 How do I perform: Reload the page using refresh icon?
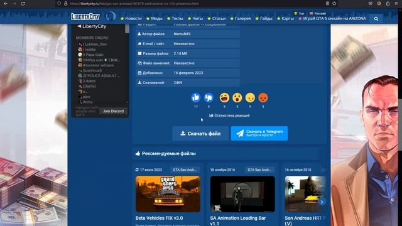coord(23,4)
